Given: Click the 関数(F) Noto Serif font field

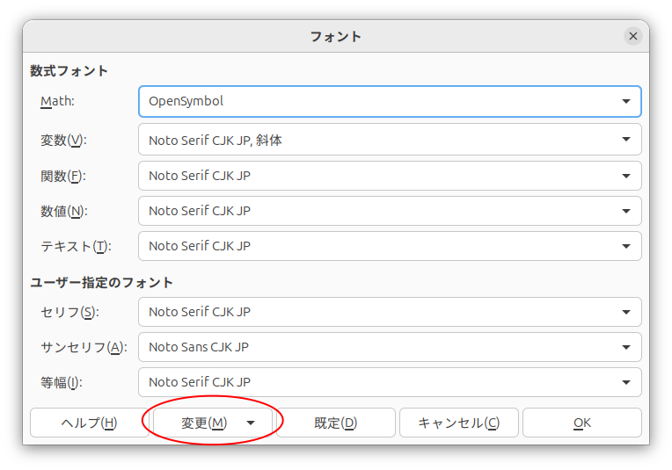Looking at the screenshot, I should pos(390,176).
